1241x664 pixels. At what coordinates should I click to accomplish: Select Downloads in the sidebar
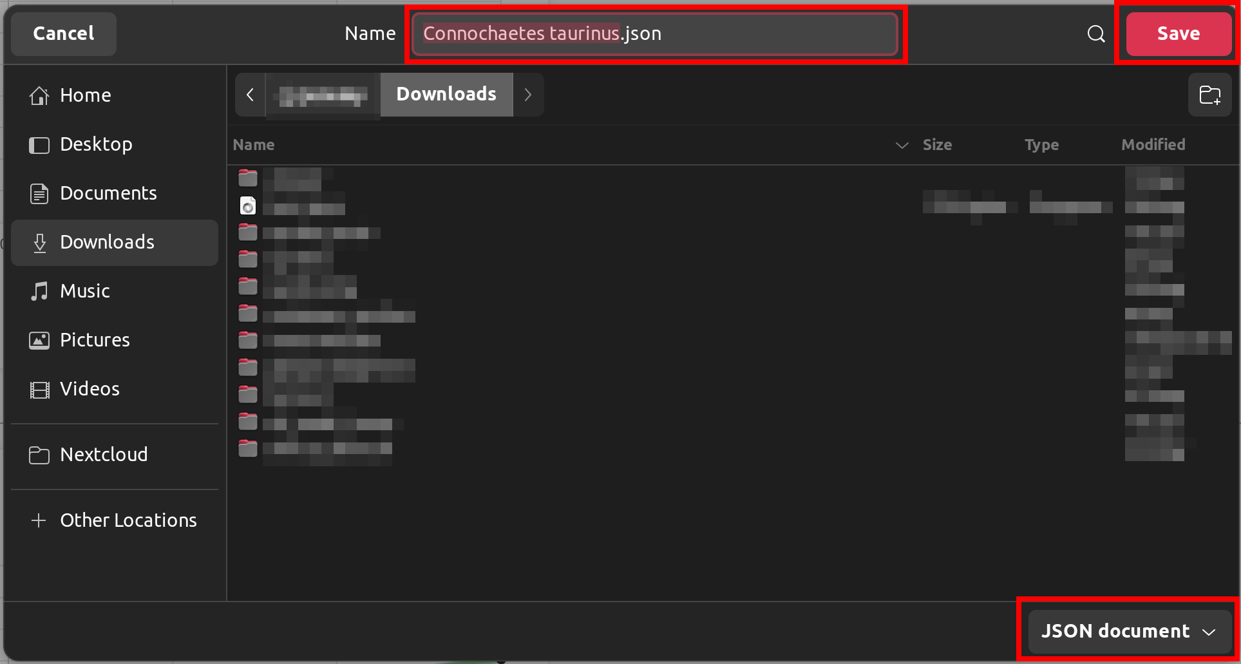pos(115,242)
